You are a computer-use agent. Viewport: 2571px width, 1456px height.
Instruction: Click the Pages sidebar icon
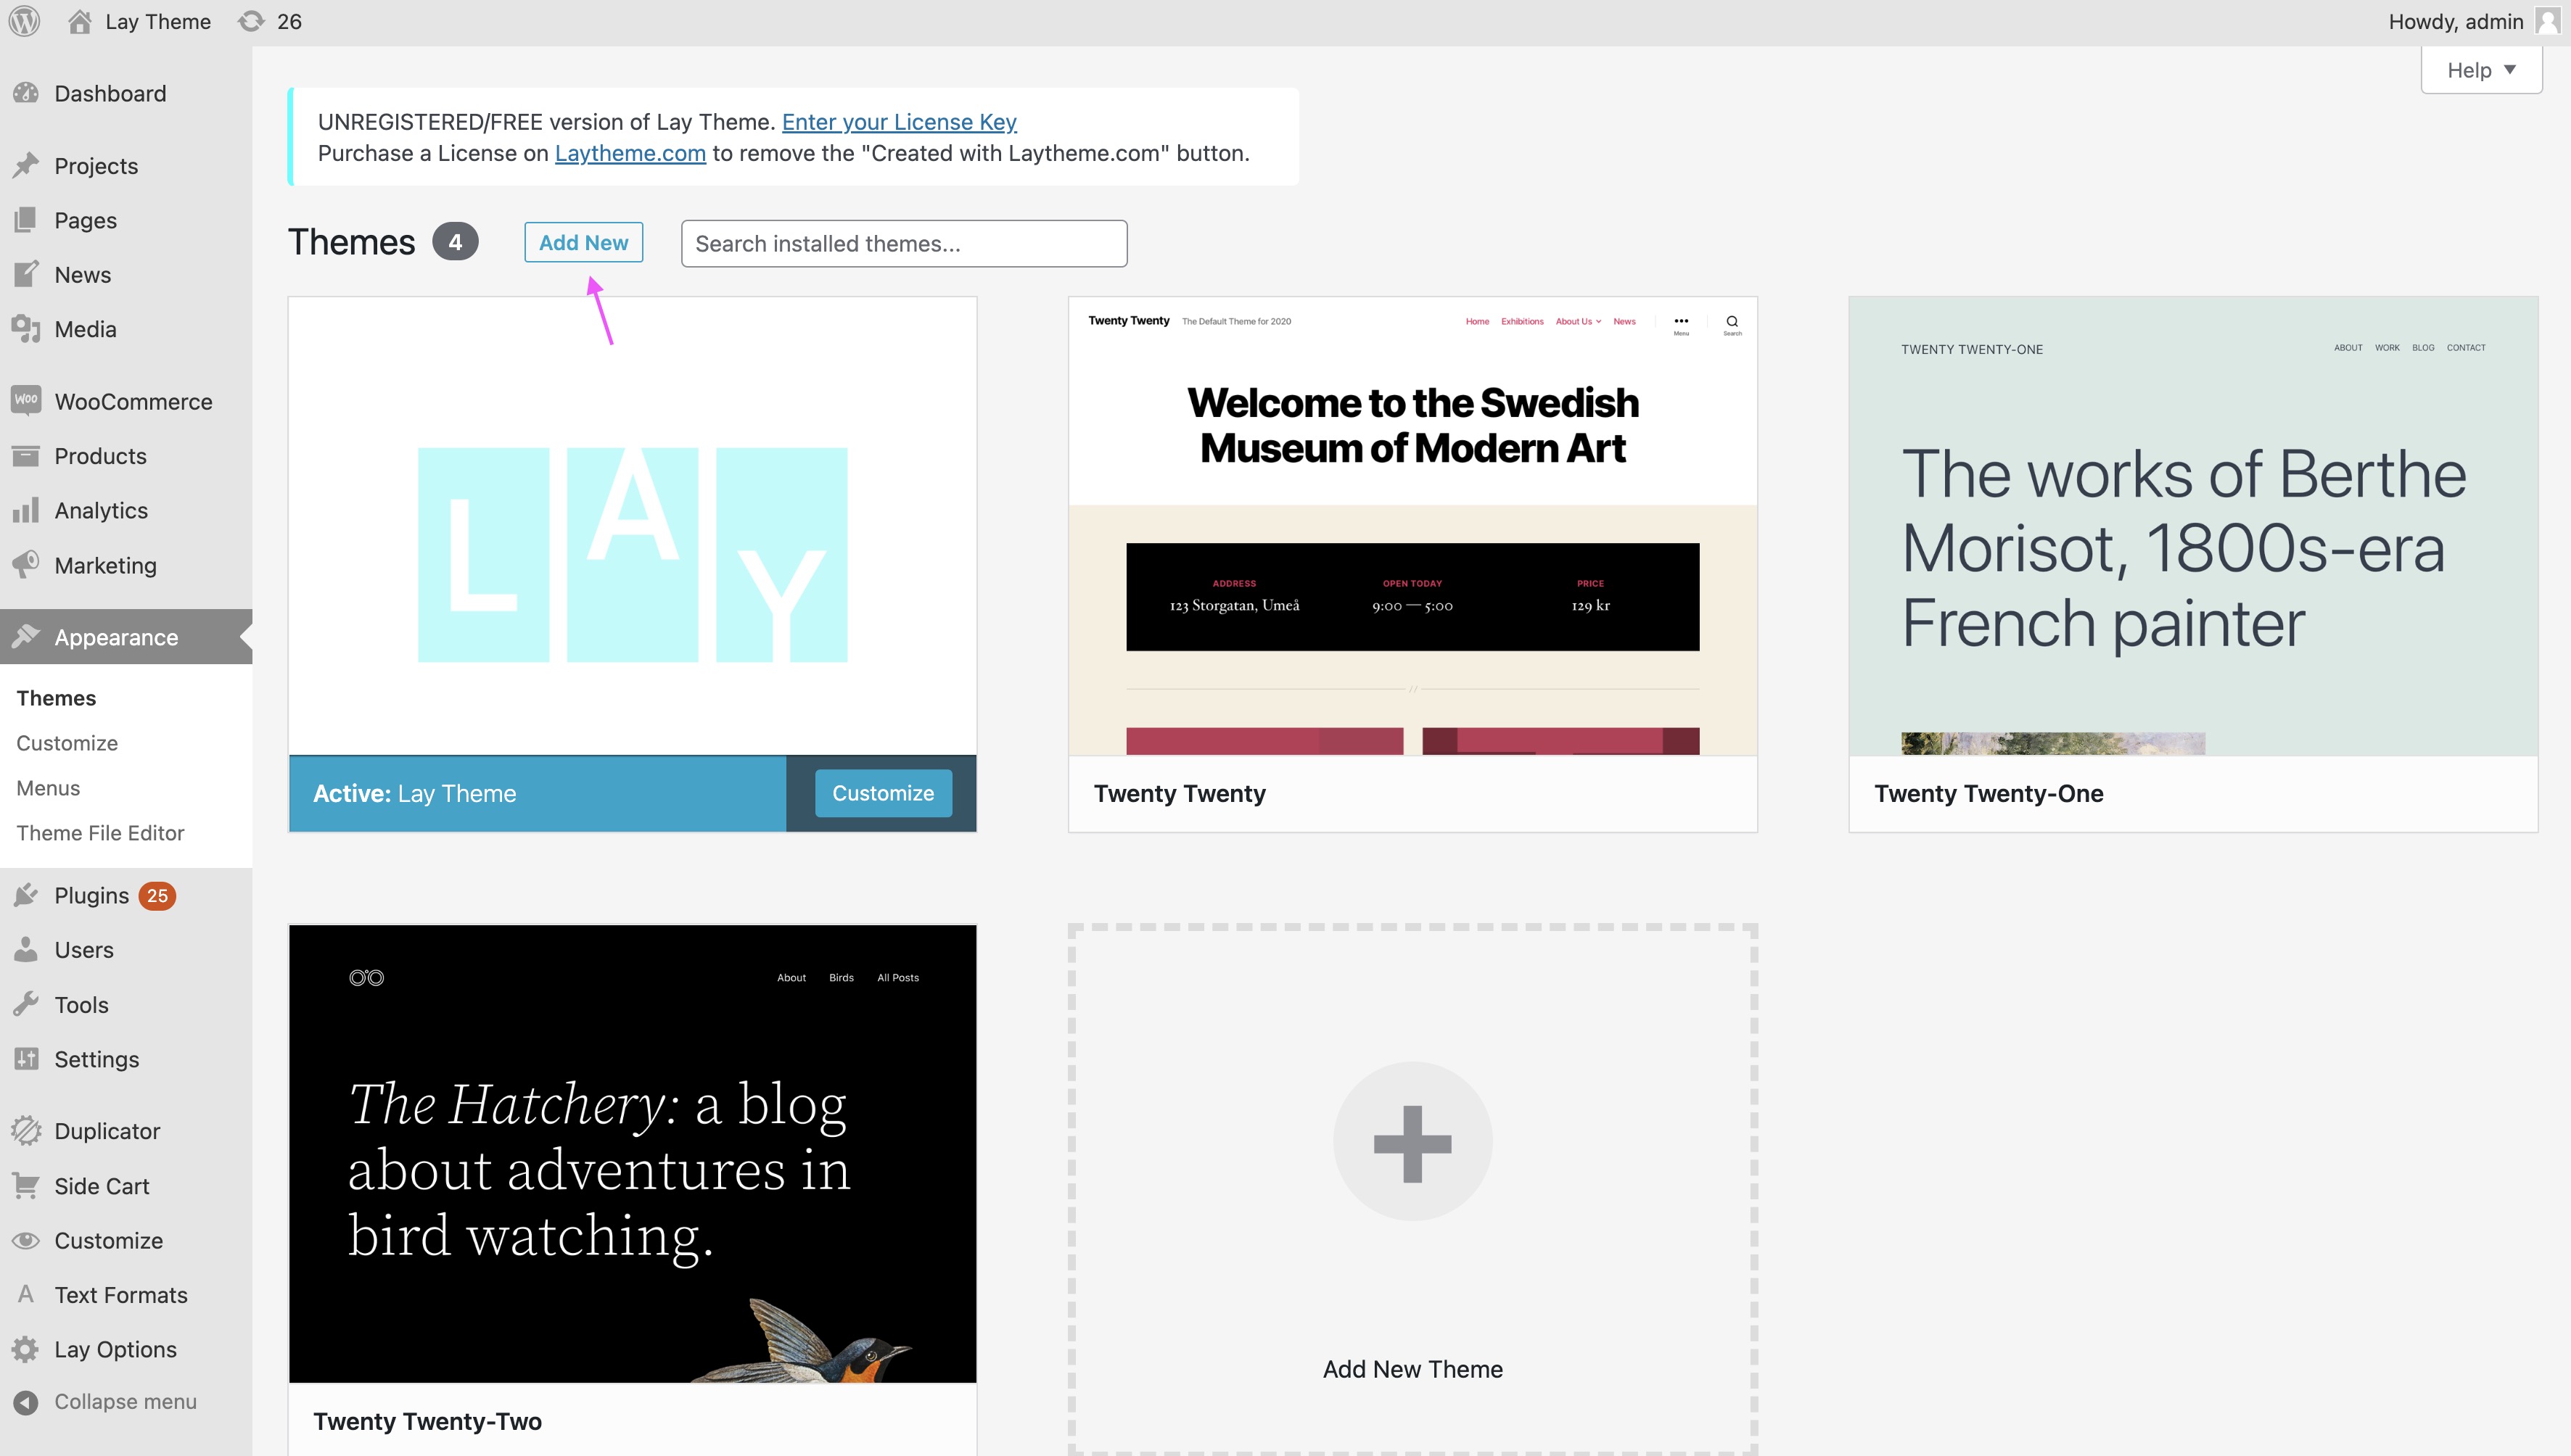(26, 220)
